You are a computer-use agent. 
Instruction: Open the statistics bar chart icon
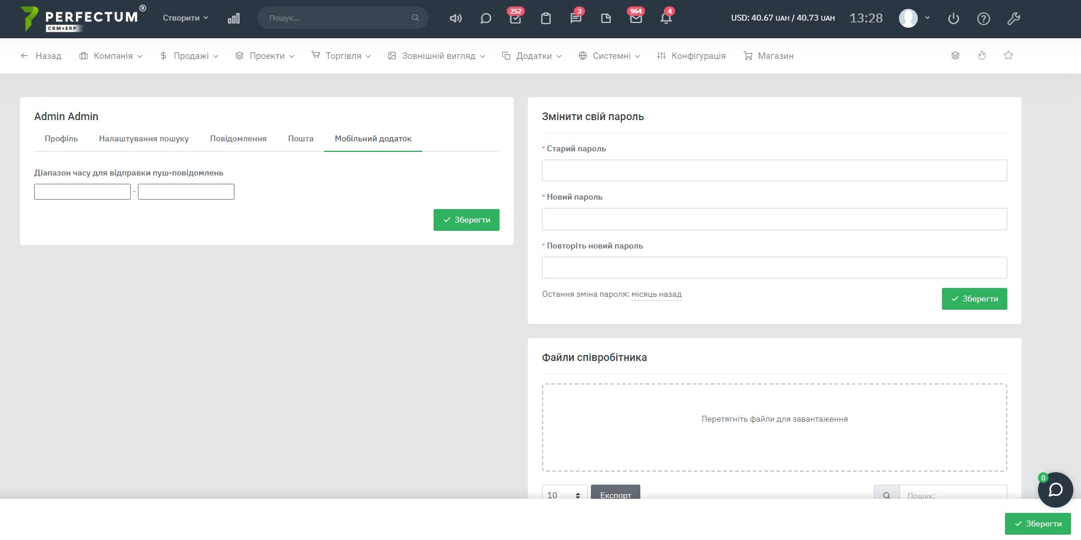pyautogui.click(x=233, y=18)
